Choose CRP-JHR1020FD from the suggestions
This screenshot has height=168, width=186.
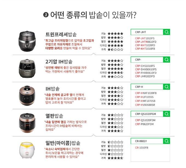point(145,77)
